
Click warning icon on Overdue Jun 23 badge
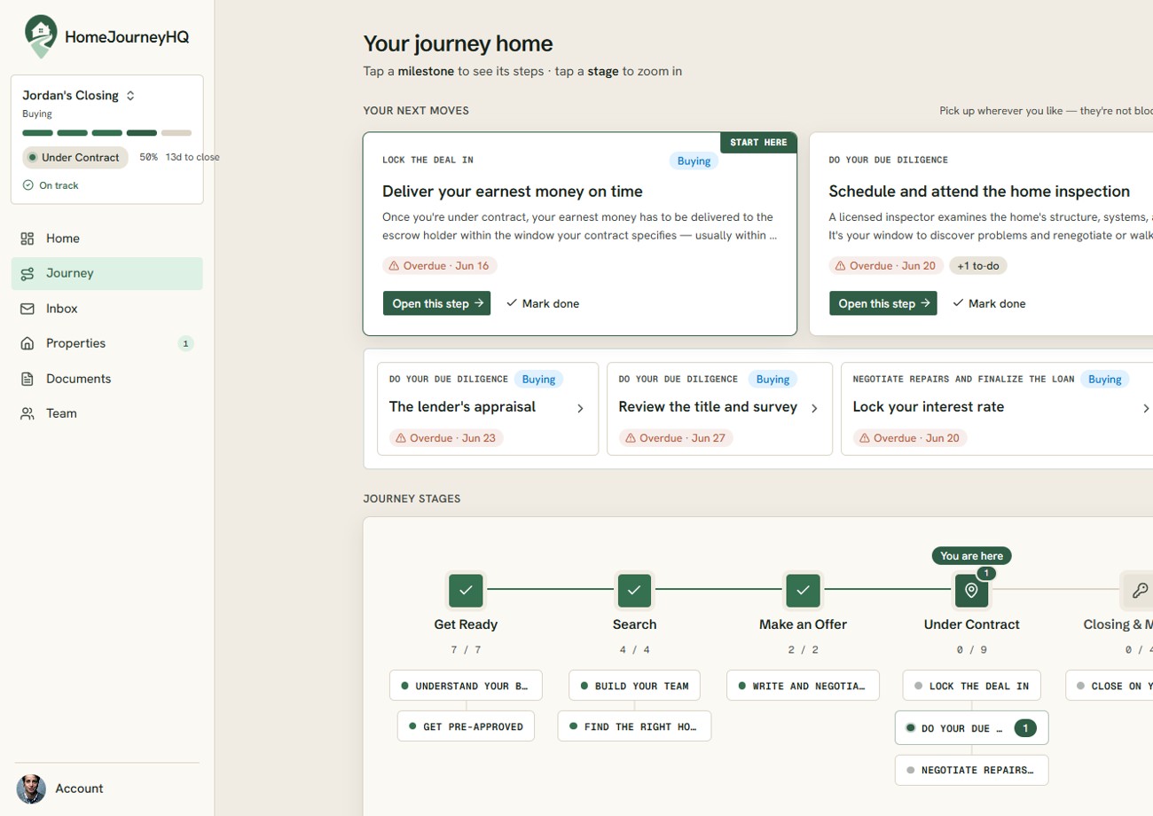(x=401, y=438)
